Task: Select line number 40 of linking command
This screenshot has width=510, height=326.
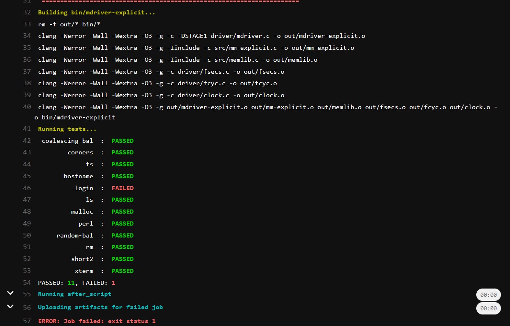Action: pyautogui.click(x=27, y=107)
